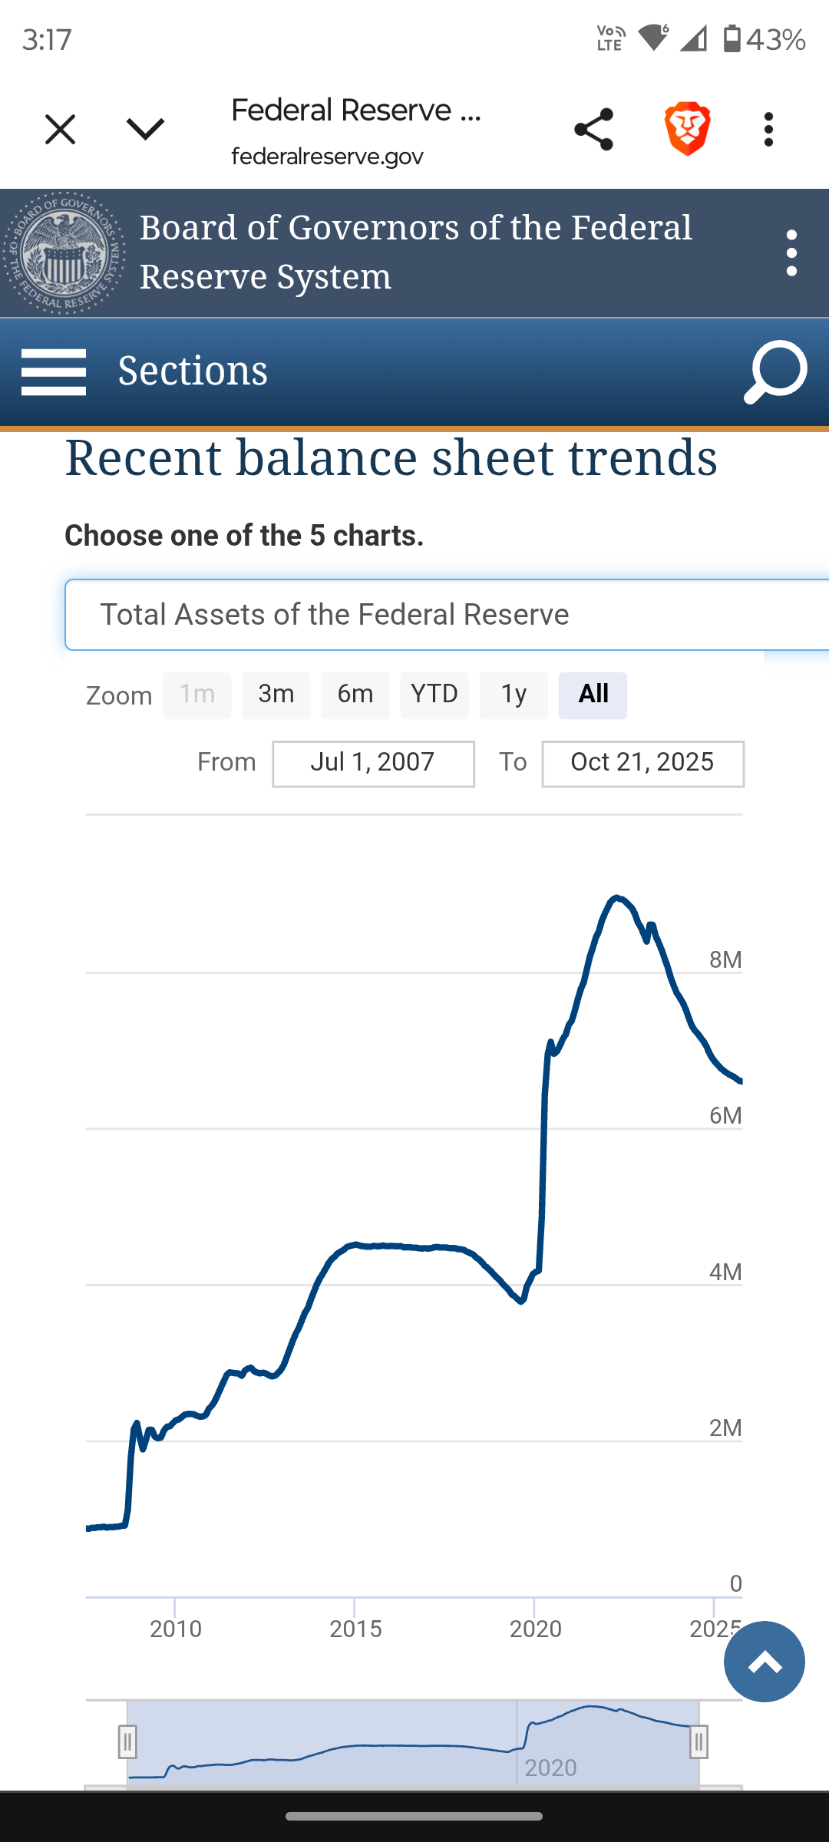This screenshot has height=1842, width=829.
Task: Open Federal Reserve site options menu
Action: [x=791, y=253]
